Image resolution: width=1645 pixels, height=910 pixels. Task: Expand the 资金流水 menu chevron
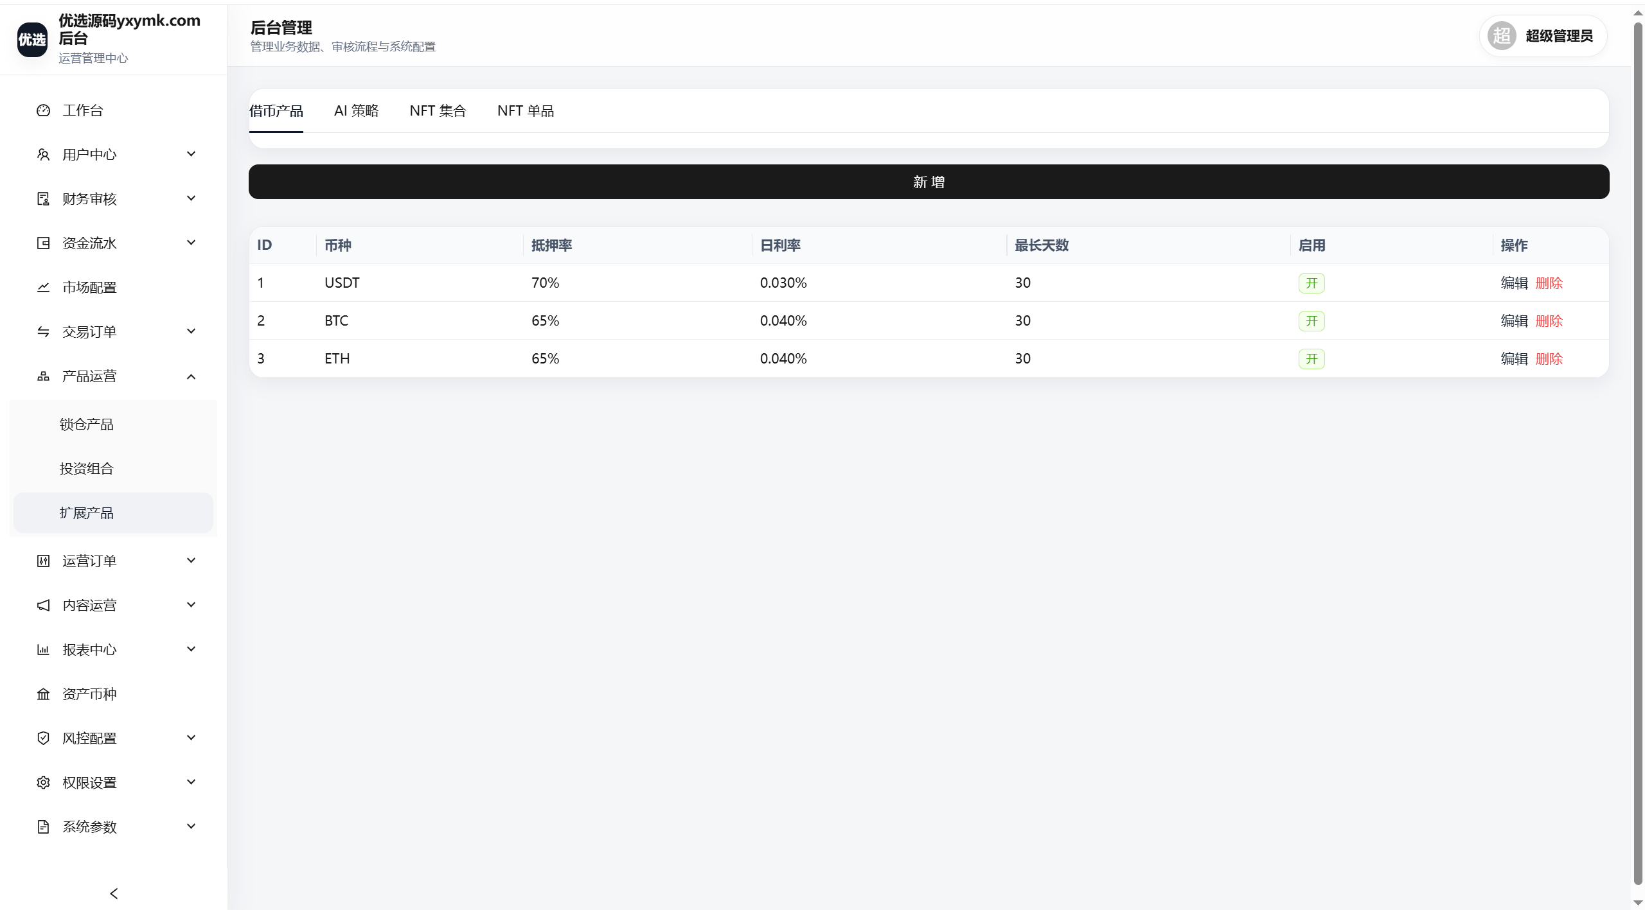(191, 243)
